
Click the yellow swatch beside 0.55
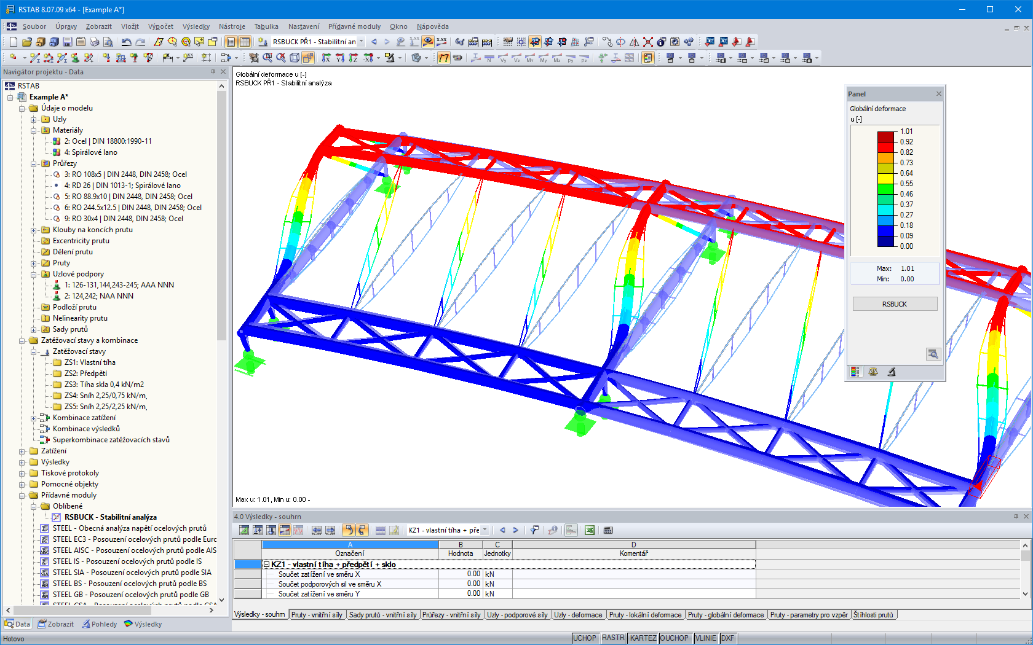coord(886,178)
